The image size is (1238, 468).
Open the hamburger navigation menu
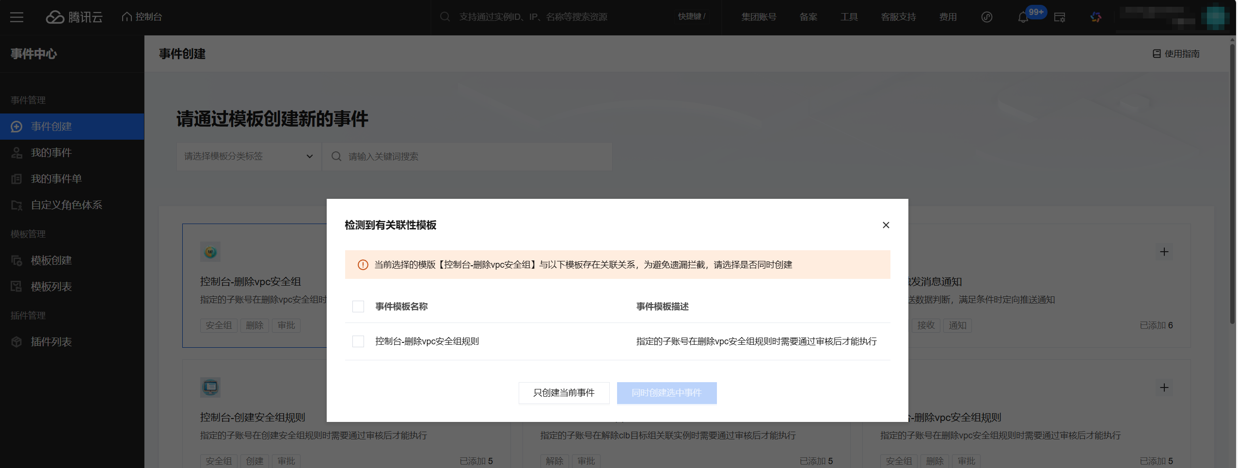(16, 17)
